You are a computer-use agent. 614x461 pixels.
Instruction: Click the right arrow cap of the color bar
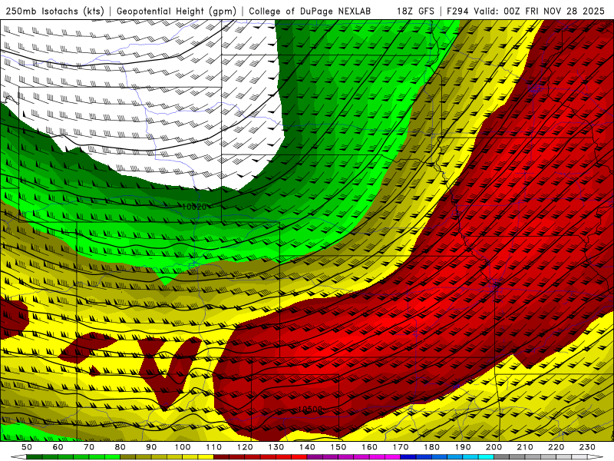596,457
